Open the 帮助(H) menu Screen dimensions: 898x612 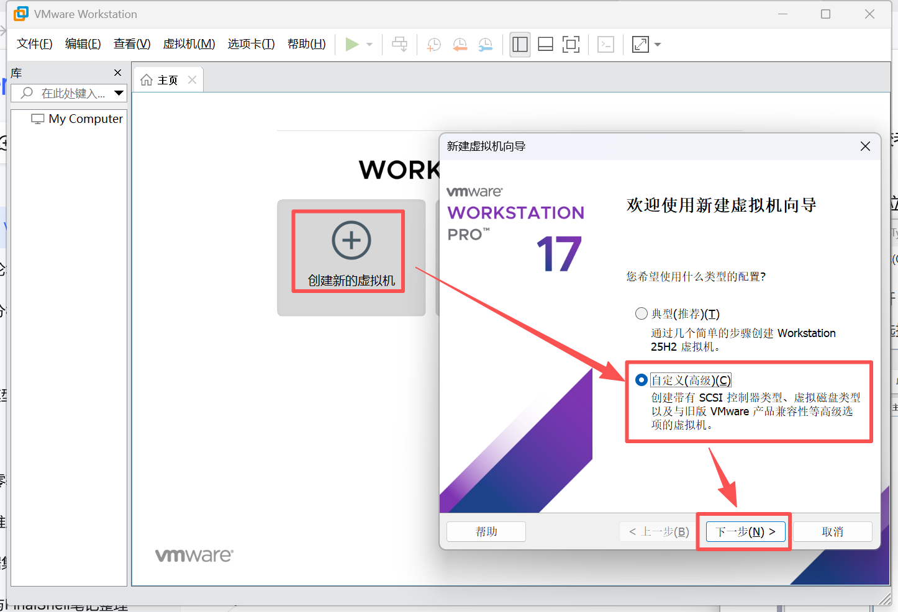(306, 44)
